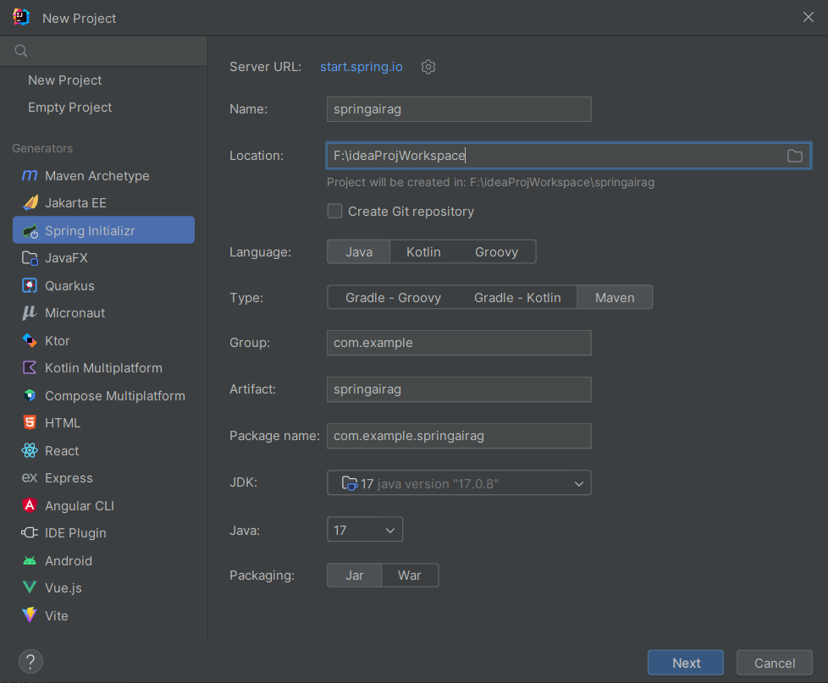The height and width of the screenshot is (683, 828).
Task: Choose the Angular CLI label
Action: [x=80, y=505]
